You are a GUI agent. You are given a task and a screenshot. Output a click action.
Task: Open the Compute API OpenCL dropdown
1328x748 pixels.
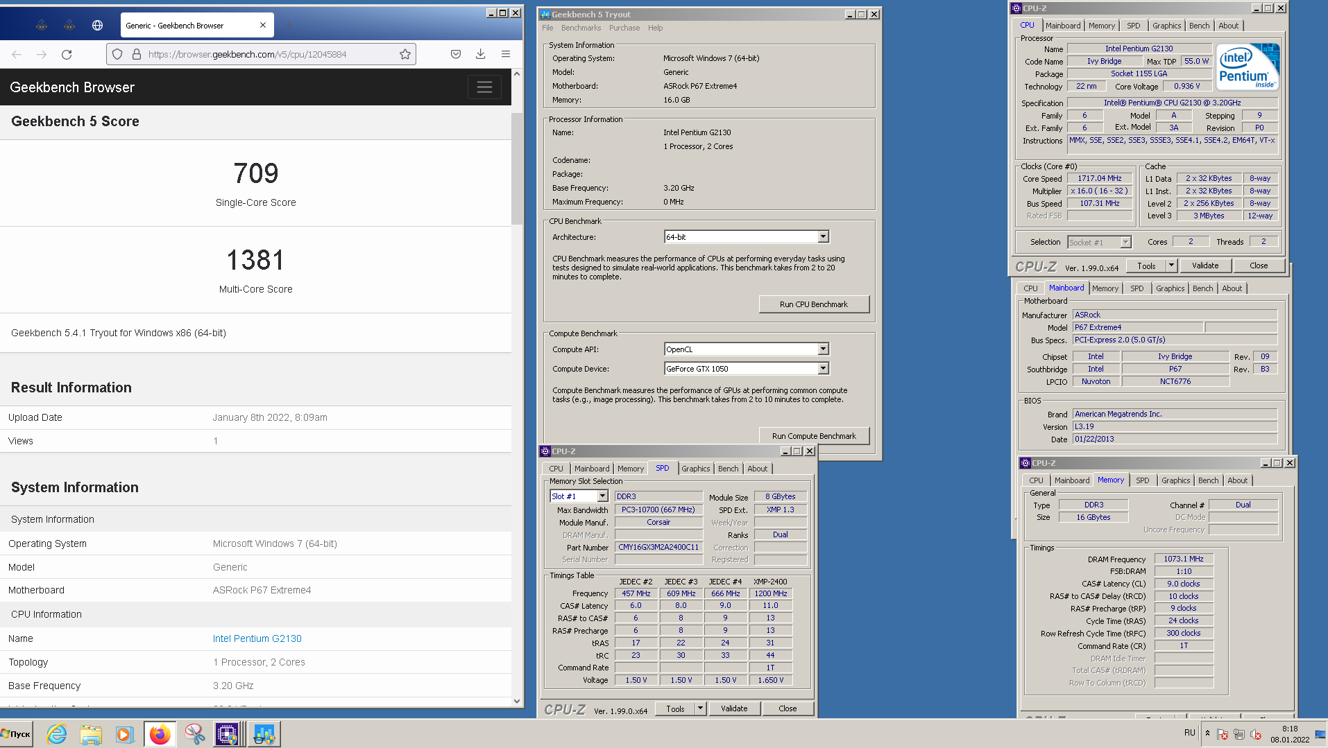click(x=823, y=349)
